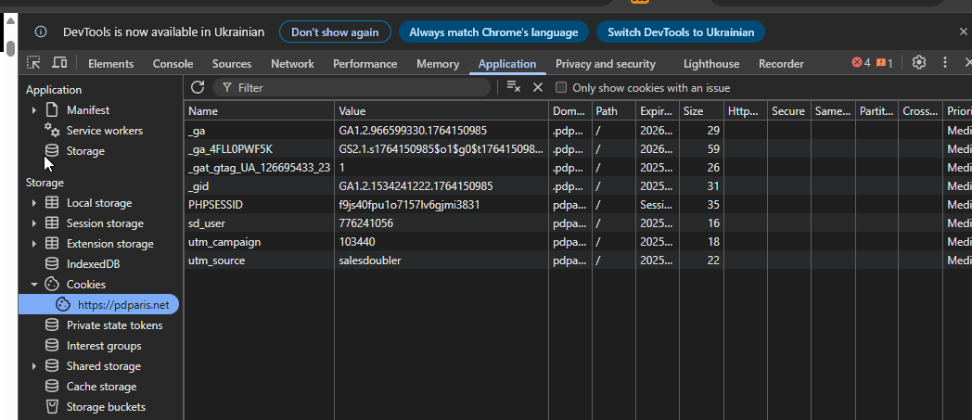
Task: Click the red errors count badge
Action: pyautogui.click(x=861, y=63)
